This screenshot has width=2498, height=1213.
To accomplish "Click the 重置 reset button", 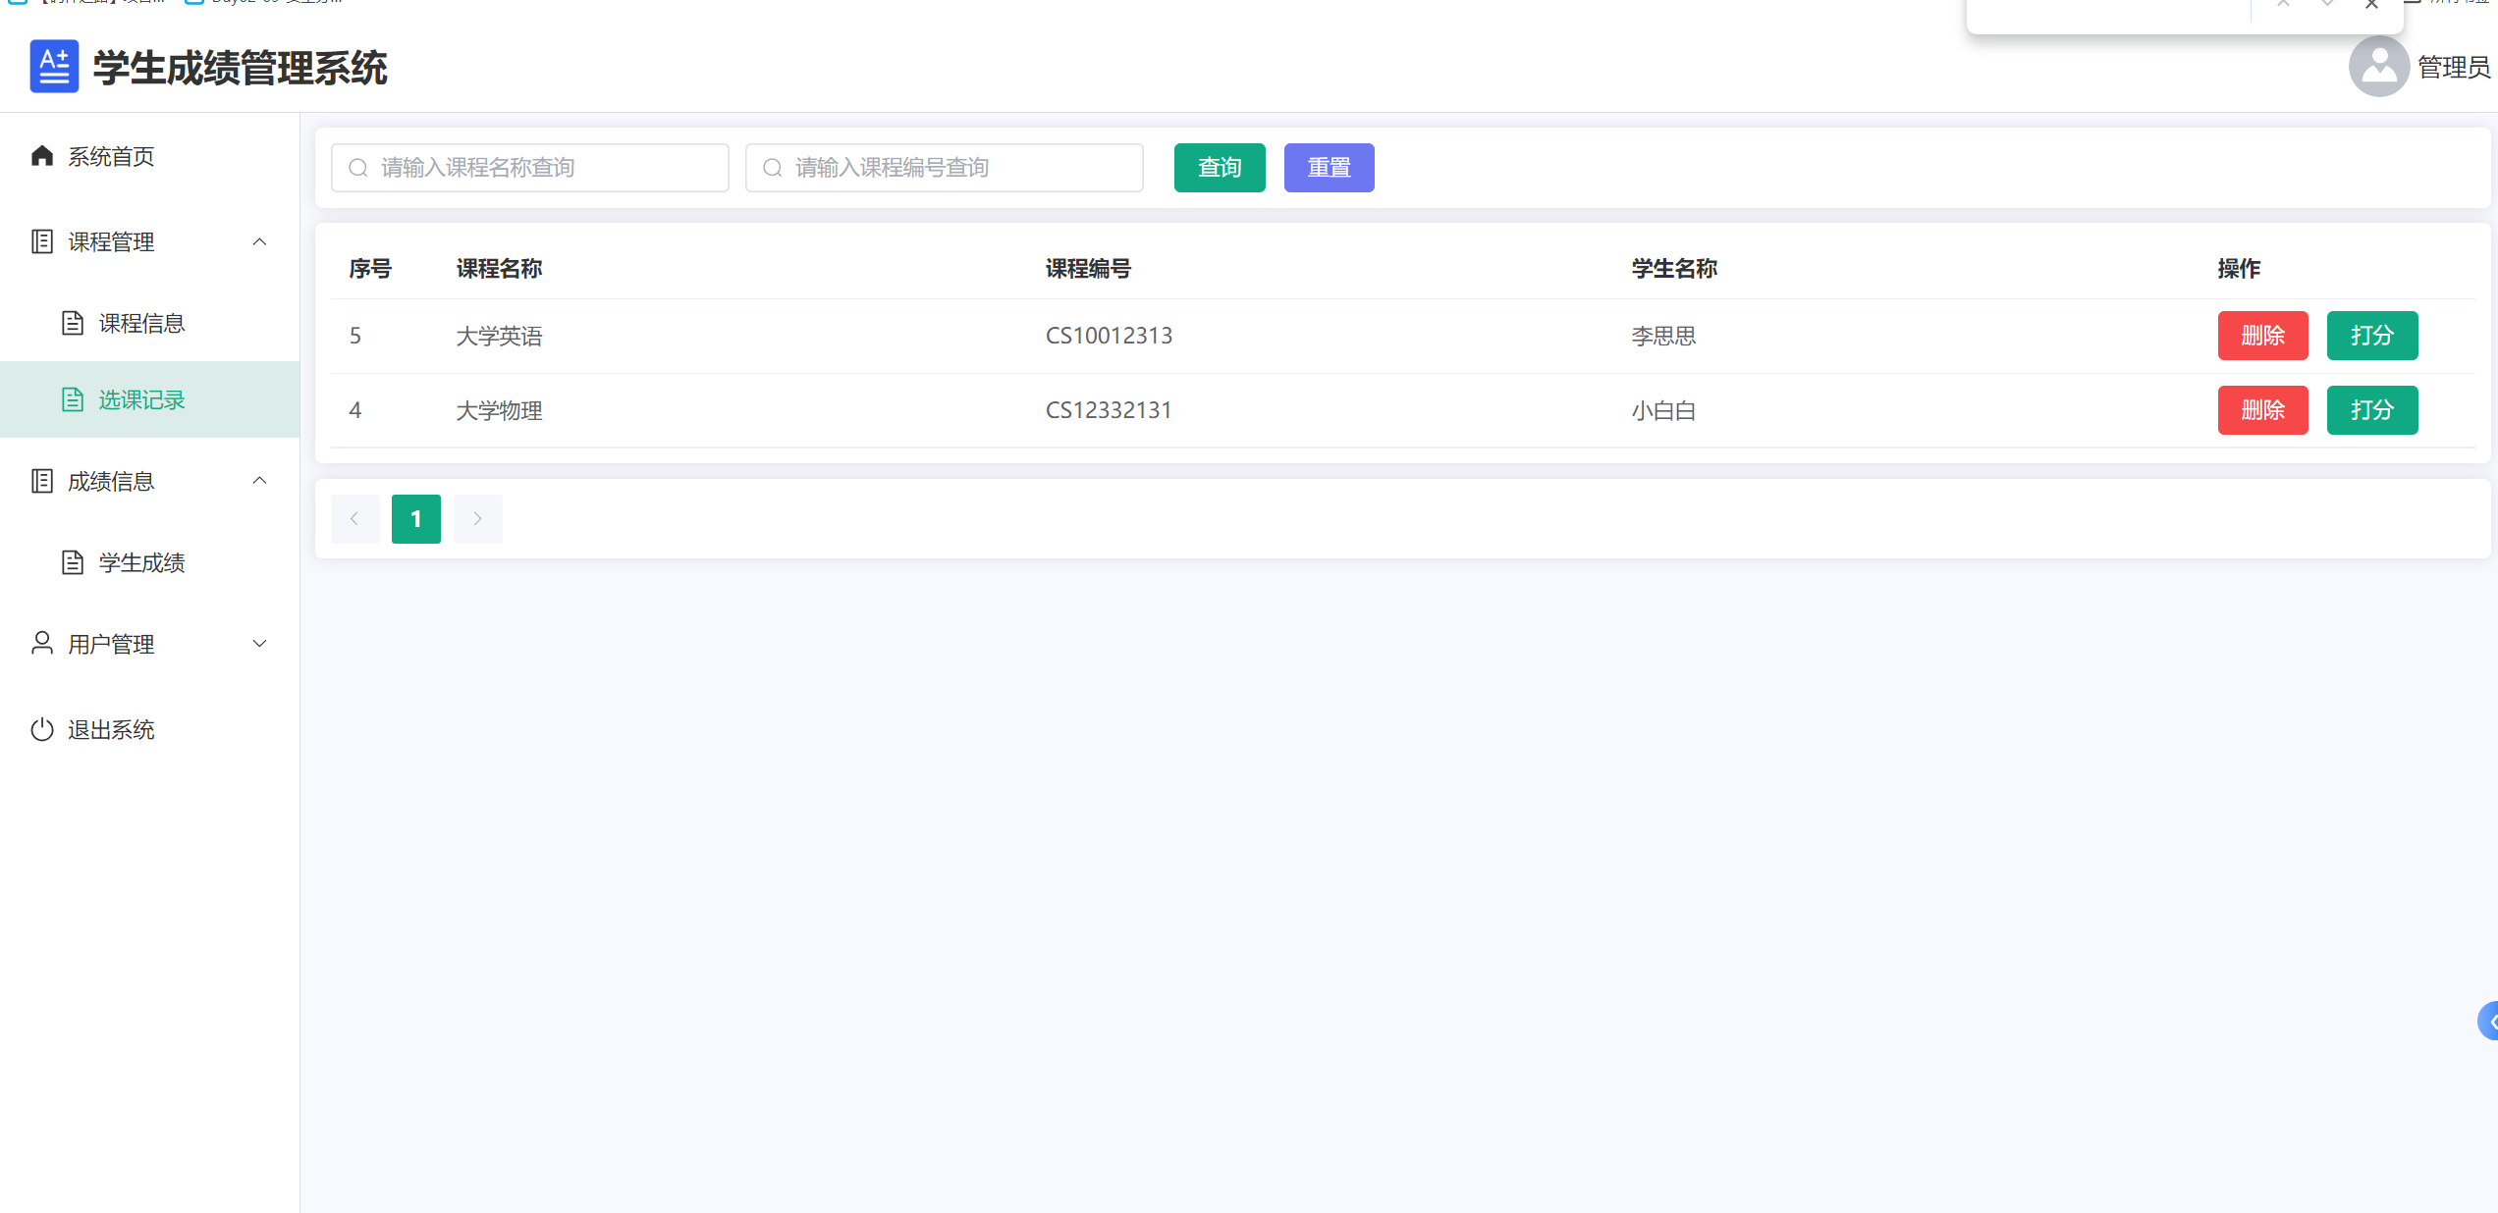I will point(1329,167).
